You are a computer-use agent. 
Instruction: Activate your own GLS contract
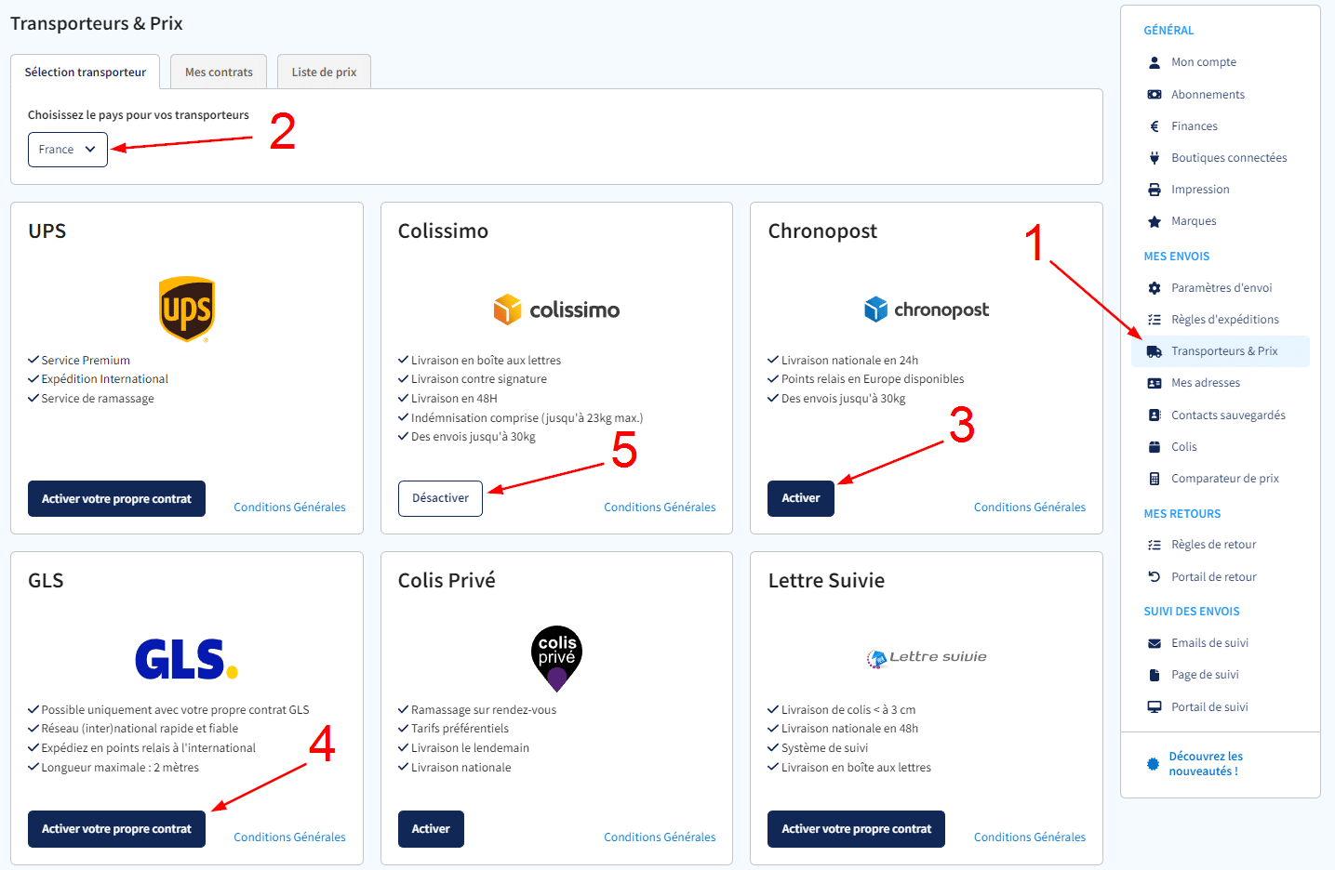coord(116,829)
